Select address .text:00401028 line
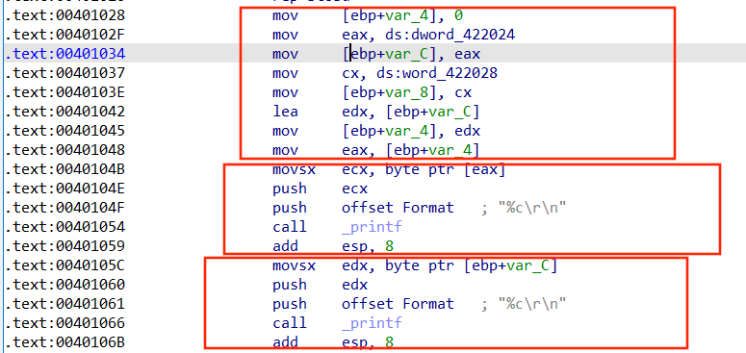This screenshot has width=746, height=353. tap(65, 15)
